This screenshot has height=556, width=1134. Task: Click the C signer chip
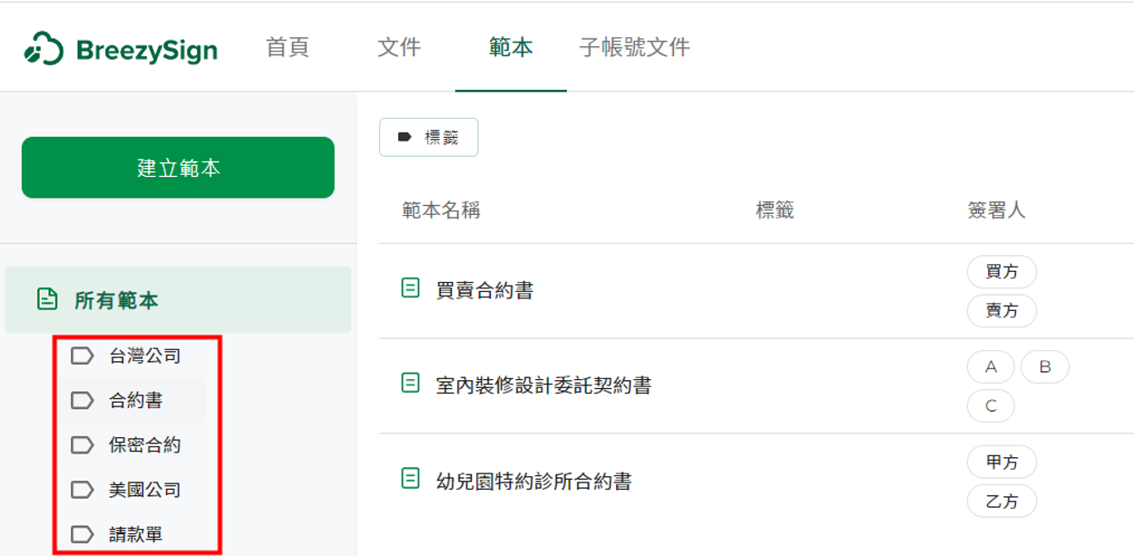[x=991, y=405]
